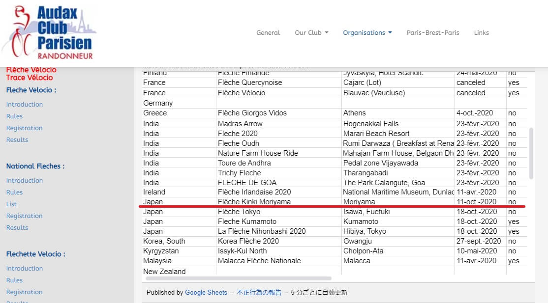The image size is (548, 303).
Task: Open the General nav item
Action: click(x=268, y=32)
